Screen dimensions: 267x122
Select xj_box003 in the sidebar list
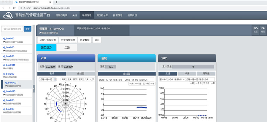[17, 40]
